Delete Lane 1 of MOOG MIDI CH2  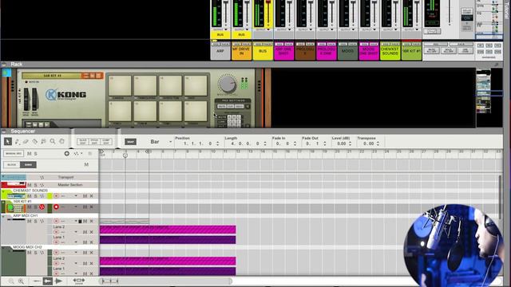tap(91, 273)
